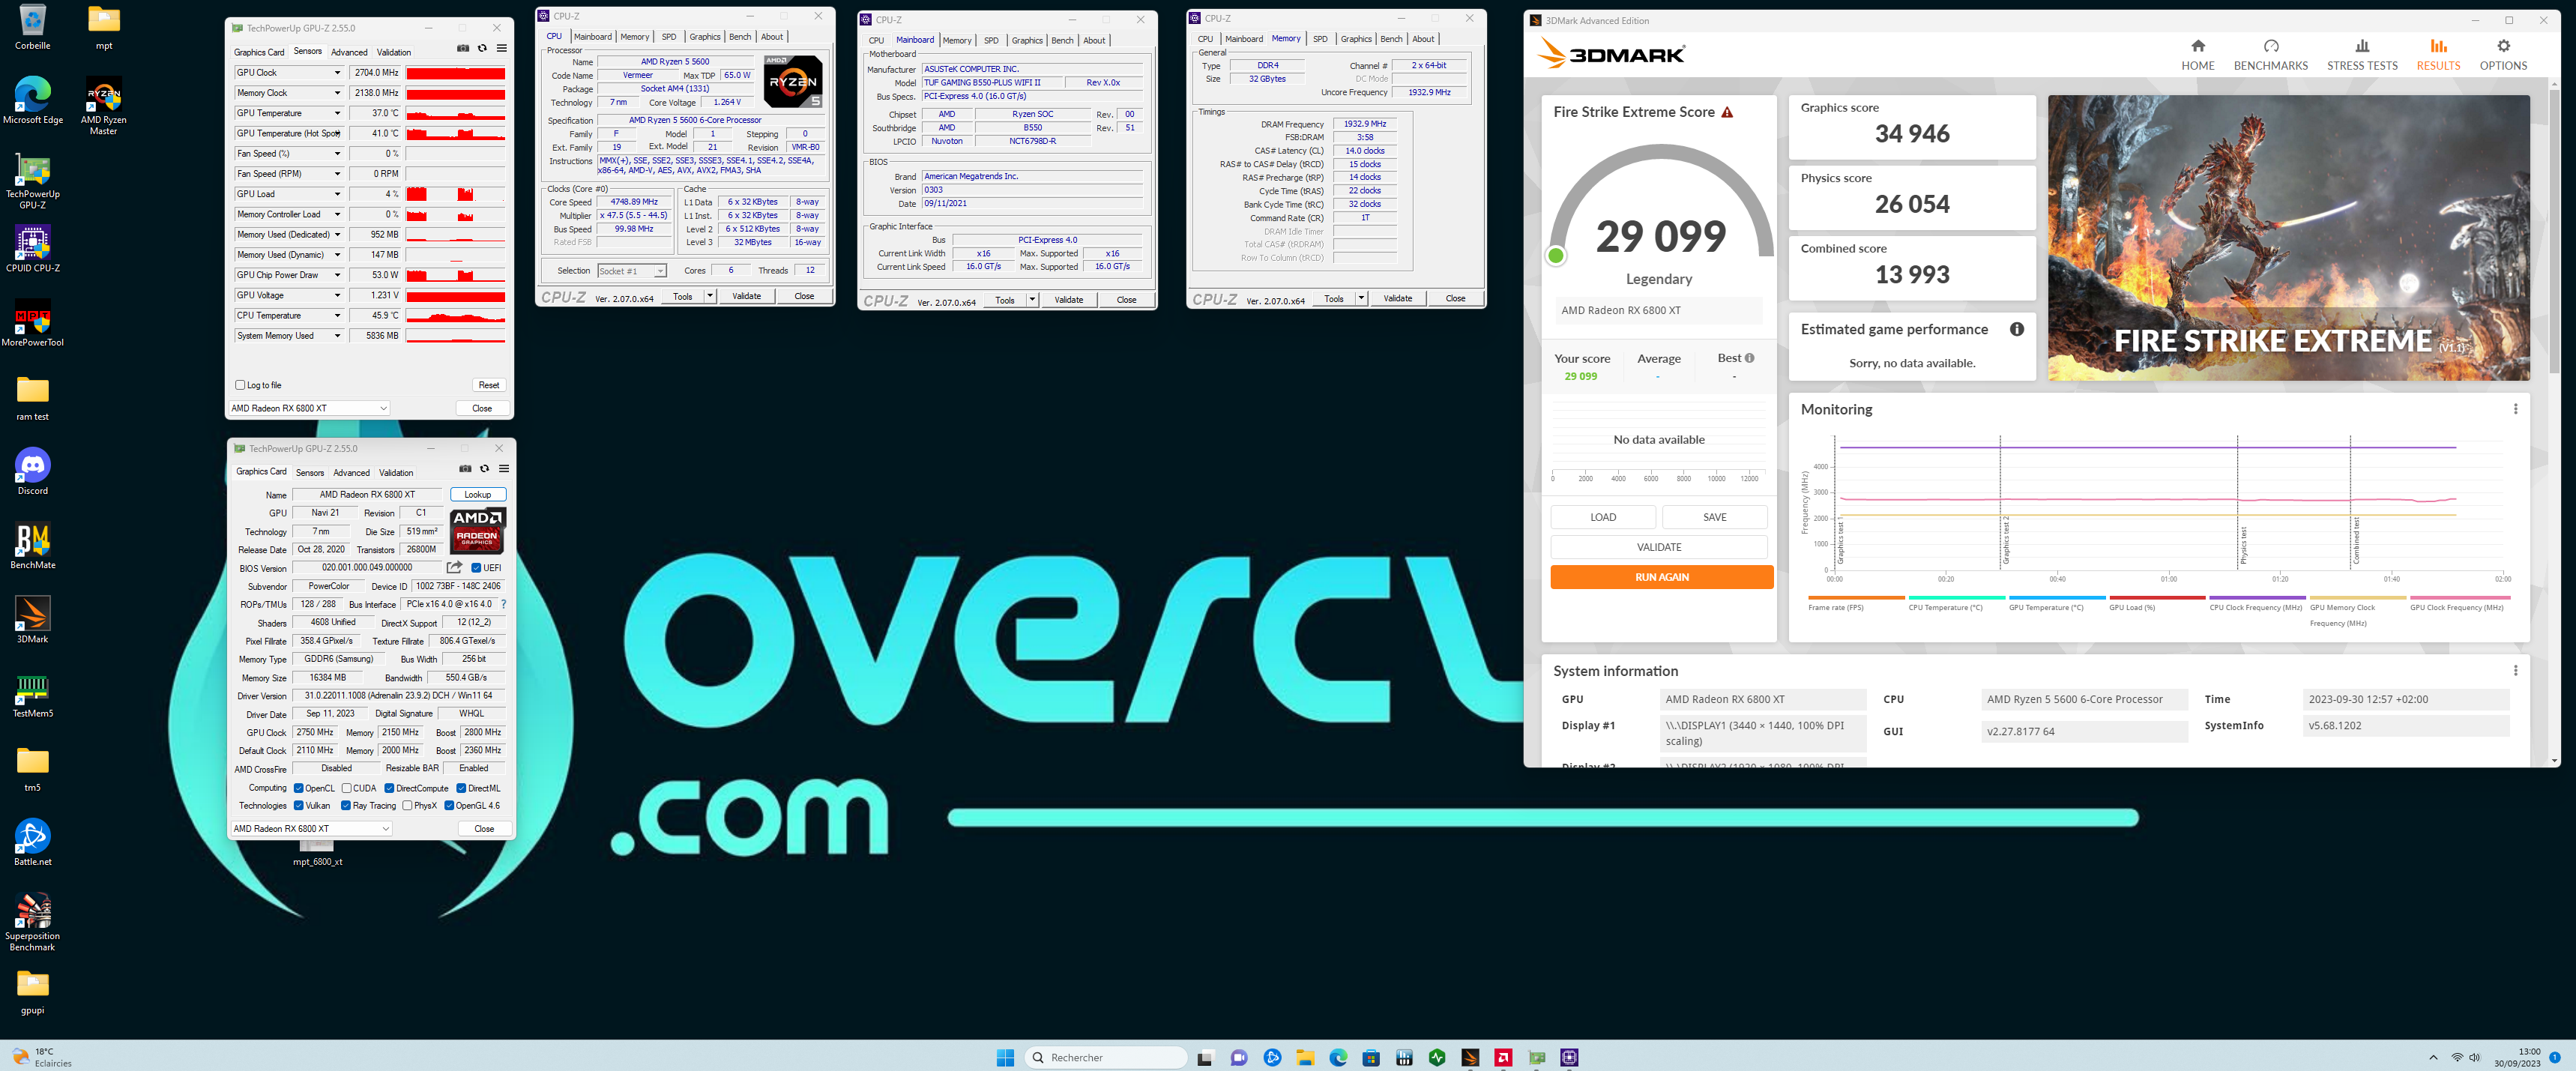This screenshot has width=2576, height=1071.
Task: Click the LOAD button in 3DMark
Action: (x=1602, y=517)
